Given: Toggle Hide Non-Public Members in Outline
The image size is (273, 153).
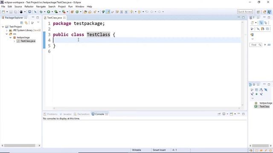Looking at the screenshot, I should click(256, 94).
